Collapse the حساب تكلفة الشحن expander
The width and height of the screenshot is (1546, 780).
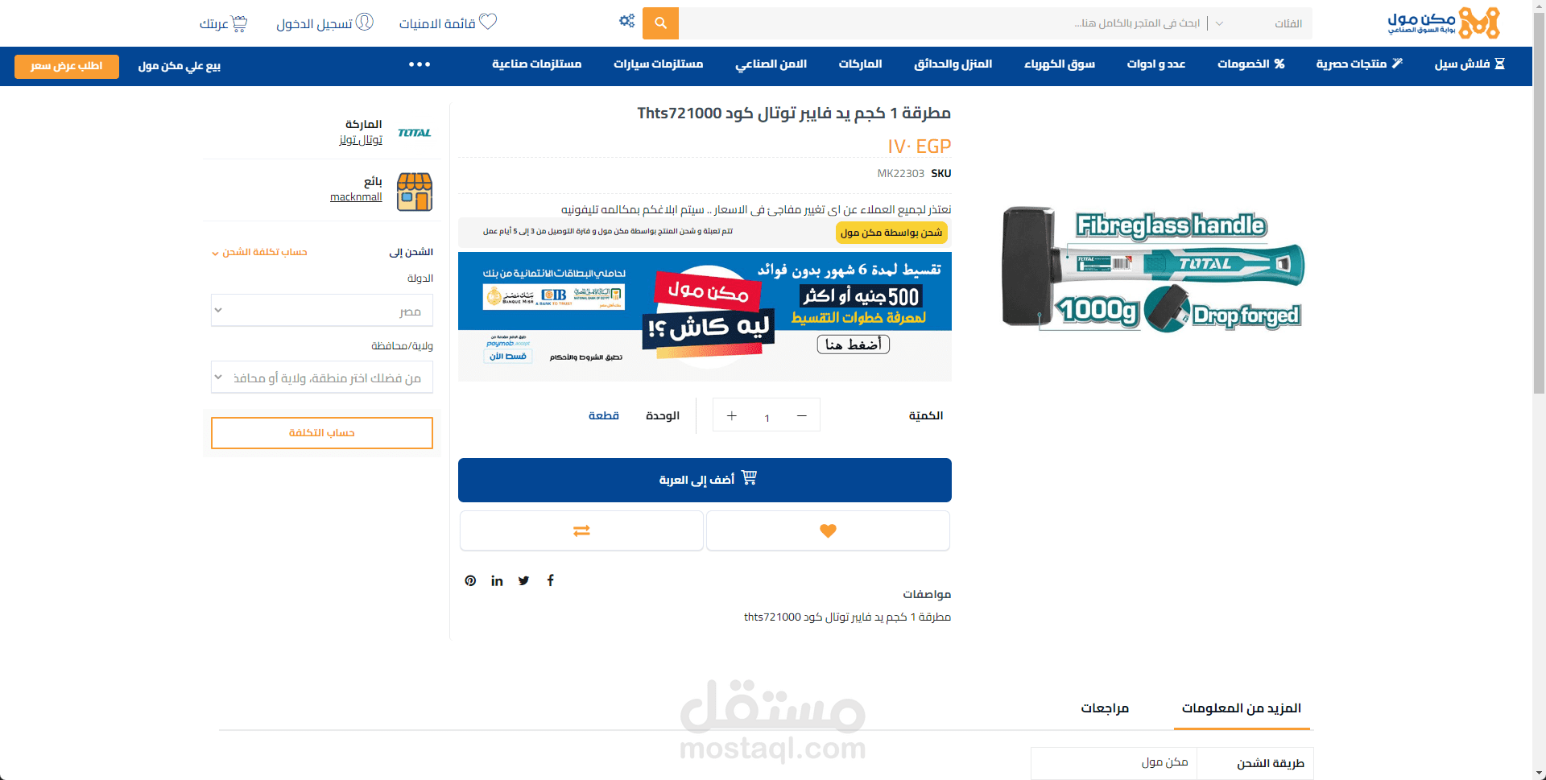click(x=259, y=252)
